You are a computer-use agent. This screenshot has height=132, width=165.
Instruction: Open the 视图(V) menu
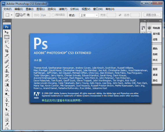[x=86, y=9]
